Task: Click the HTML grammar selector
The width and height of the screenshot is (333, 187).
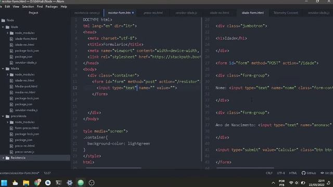Action: 293,173
